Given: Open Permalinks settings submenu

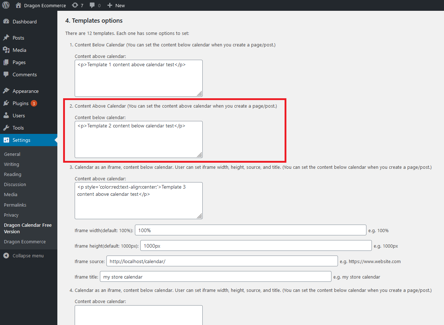Looking at the screenshot, I should point(15,205).
